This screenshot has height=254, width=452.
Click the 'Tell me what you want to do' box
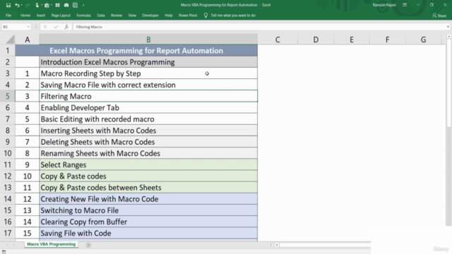click(233, 16)
